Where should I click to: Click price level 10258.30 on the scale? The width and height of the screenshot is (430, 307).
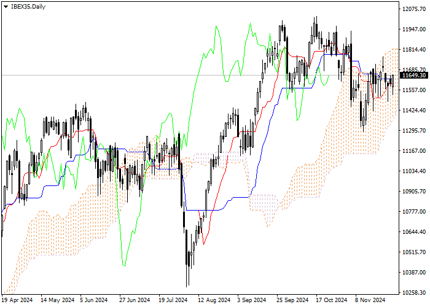click(x=414, y=293)
